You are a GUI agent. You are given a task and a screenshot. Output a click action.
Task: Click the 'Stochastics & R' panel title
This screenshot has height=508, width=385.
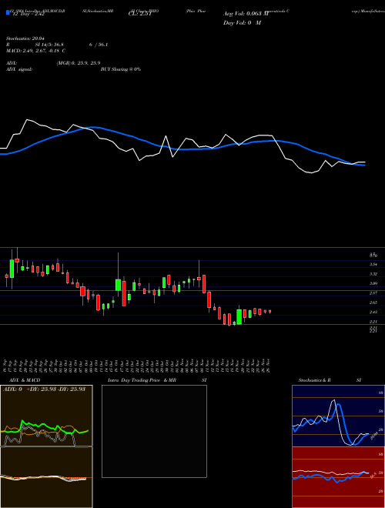tap(315, 380)
